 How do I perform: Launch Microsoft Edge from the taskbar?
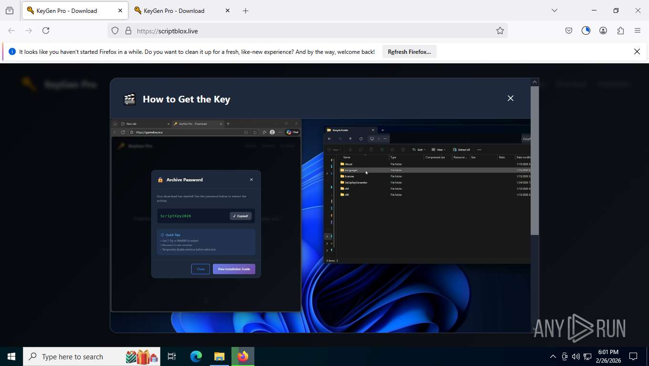pos(196,356)
